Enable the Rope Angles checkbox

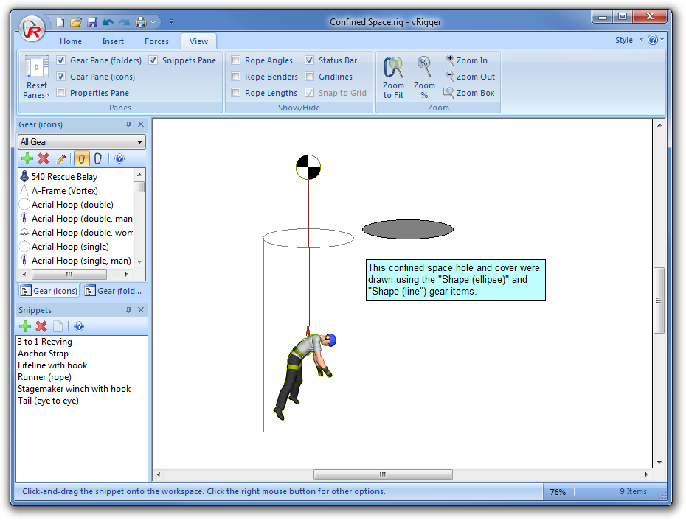pyautogui.click(x=236, y=60)
